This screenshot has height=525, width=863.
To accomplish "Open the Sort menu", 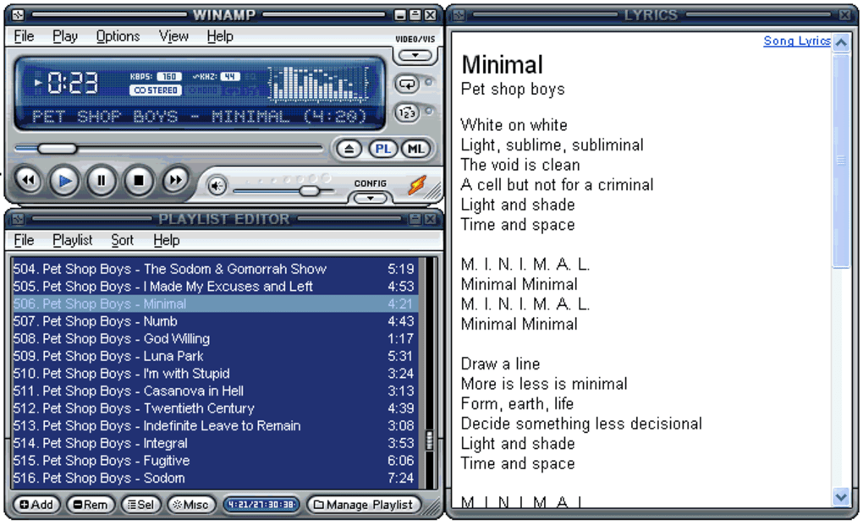I will click(x=122, y=240).
